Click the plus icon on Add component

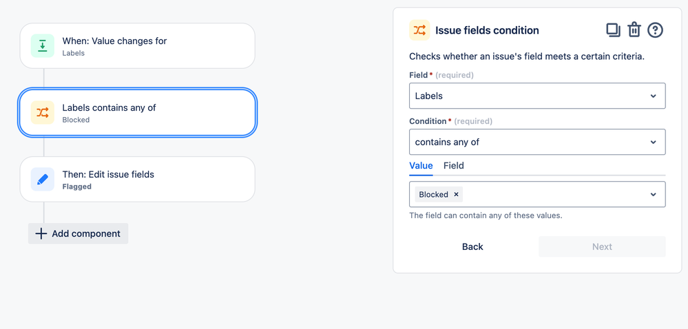[41, 233]
